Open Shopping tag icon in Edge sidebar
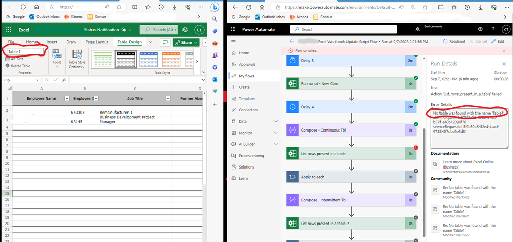513x242 pixels. 215,31
